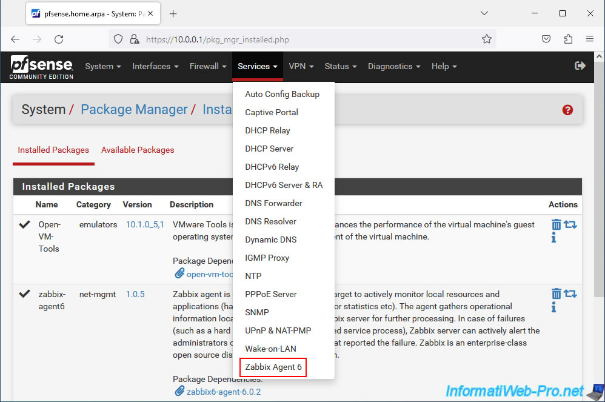Collapse the Services dropdown menu
The width and height of the screenshot is (605, 402).
pyautogui.click(x=258, y=66)
